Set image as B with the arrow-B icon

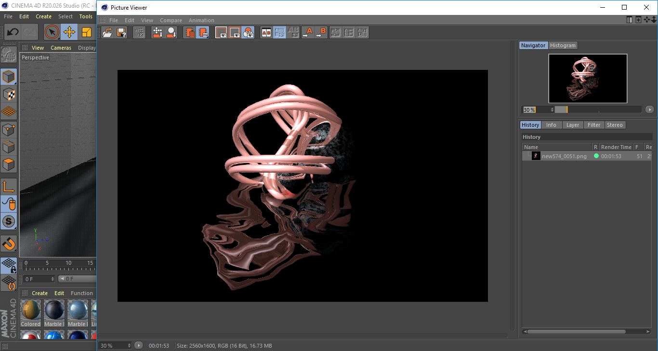[x=321, y=32]
